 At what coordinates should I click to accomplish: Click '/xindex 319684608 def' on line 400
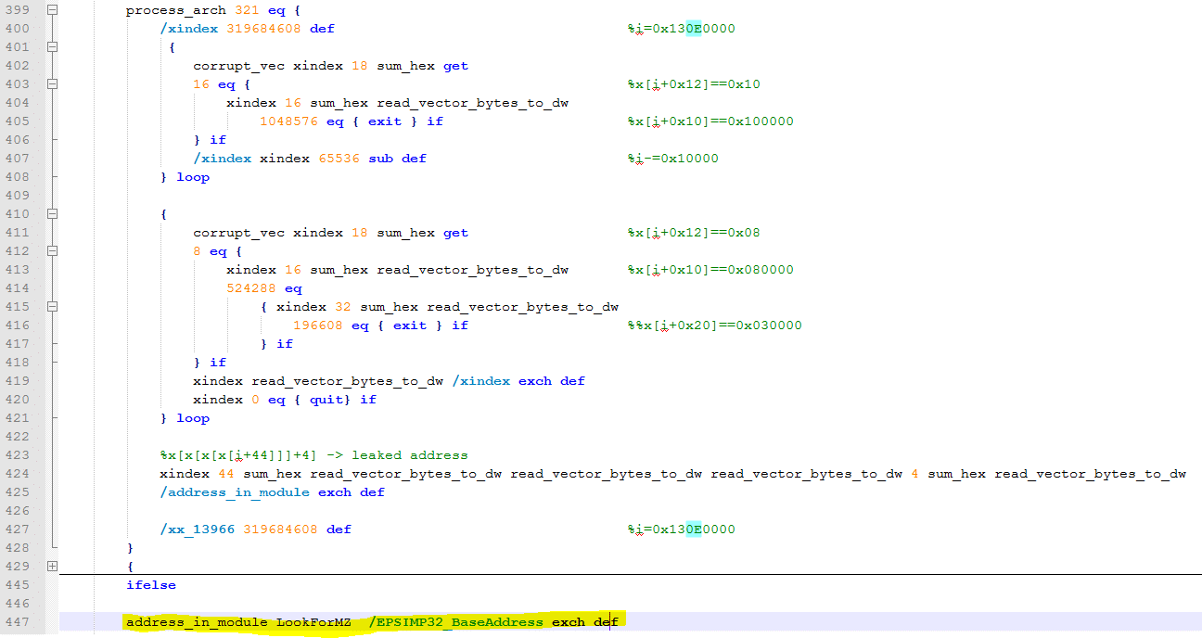[x=248, y=29]
